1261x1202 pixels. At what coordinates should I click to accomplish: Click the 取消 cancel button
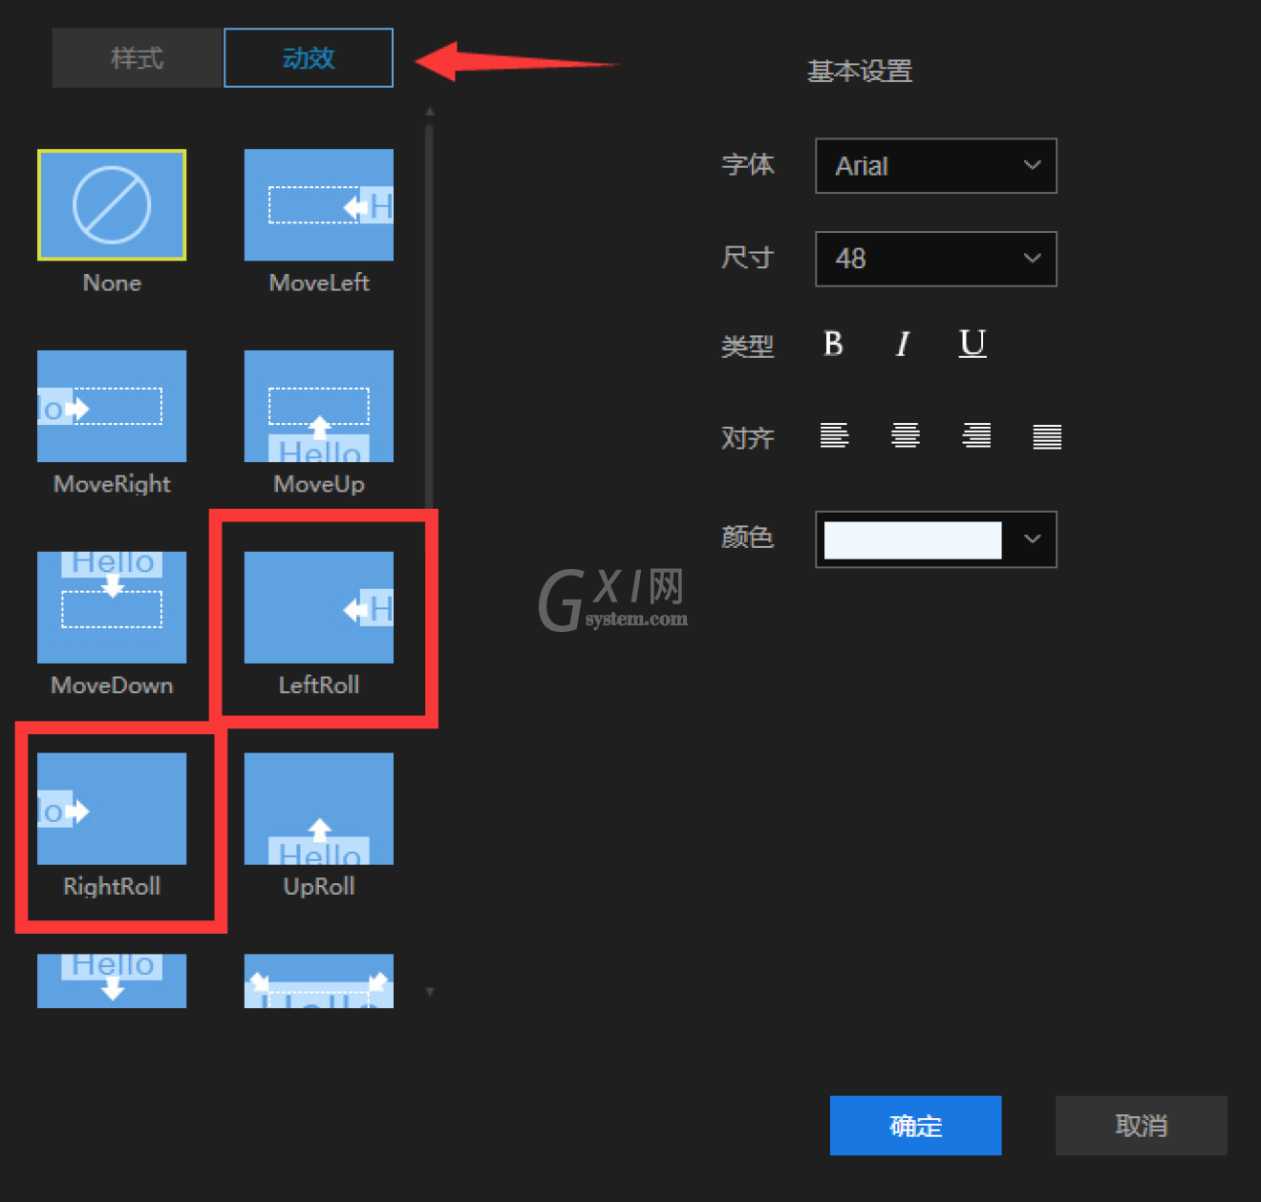click(x=1141, y=1126)
